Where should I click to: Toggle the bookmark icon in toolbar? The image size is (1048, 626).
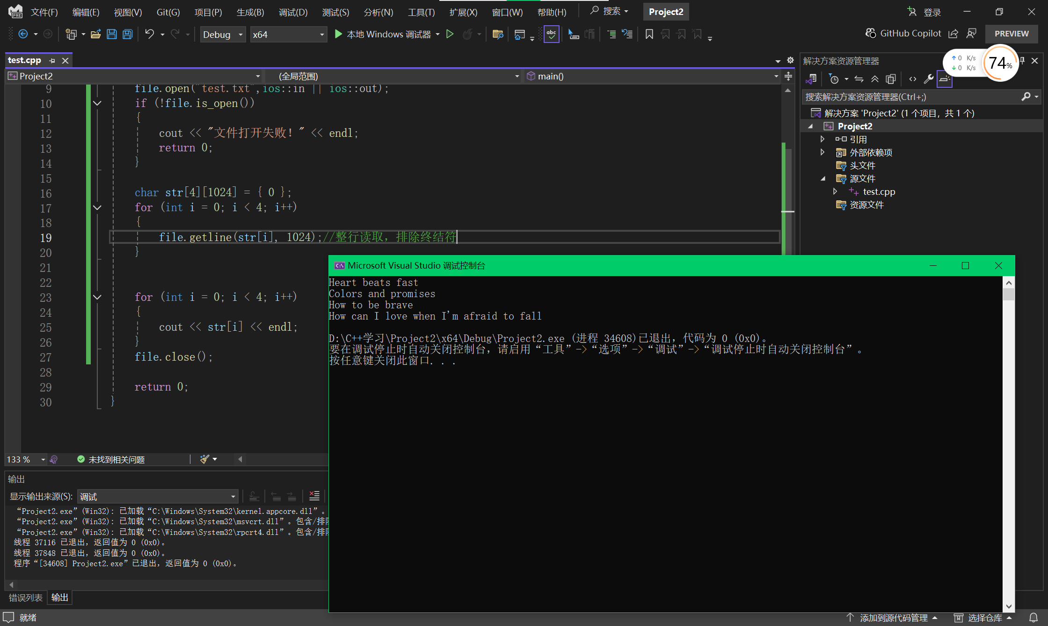(649, 34)
